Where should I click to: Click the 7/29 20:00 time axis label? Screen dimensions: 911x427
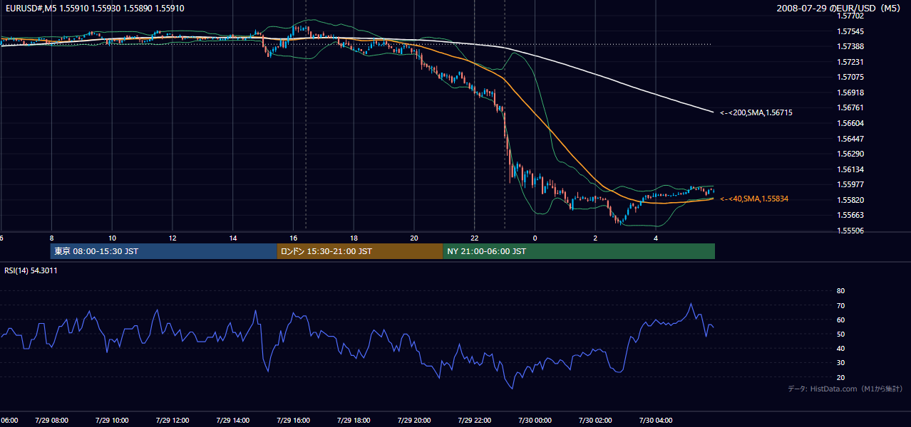tap(414, 421)
